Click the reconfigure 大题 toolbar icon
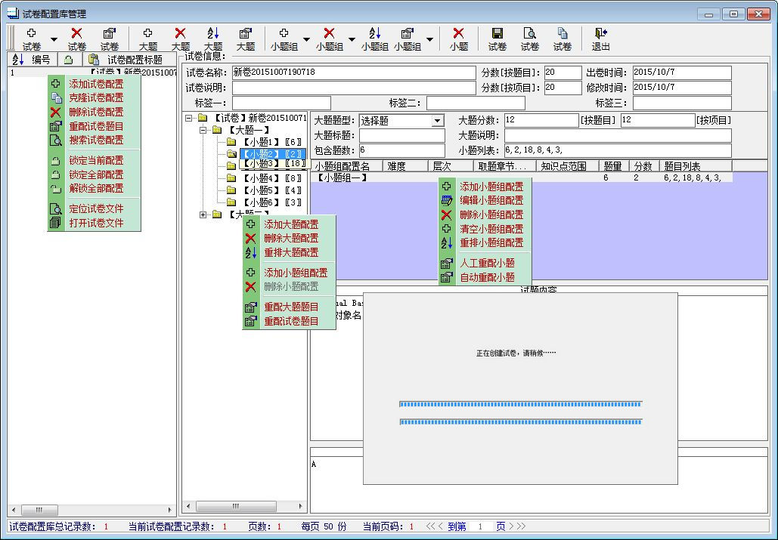The width and height of the screenshot is (778, 540). [245, 33]
